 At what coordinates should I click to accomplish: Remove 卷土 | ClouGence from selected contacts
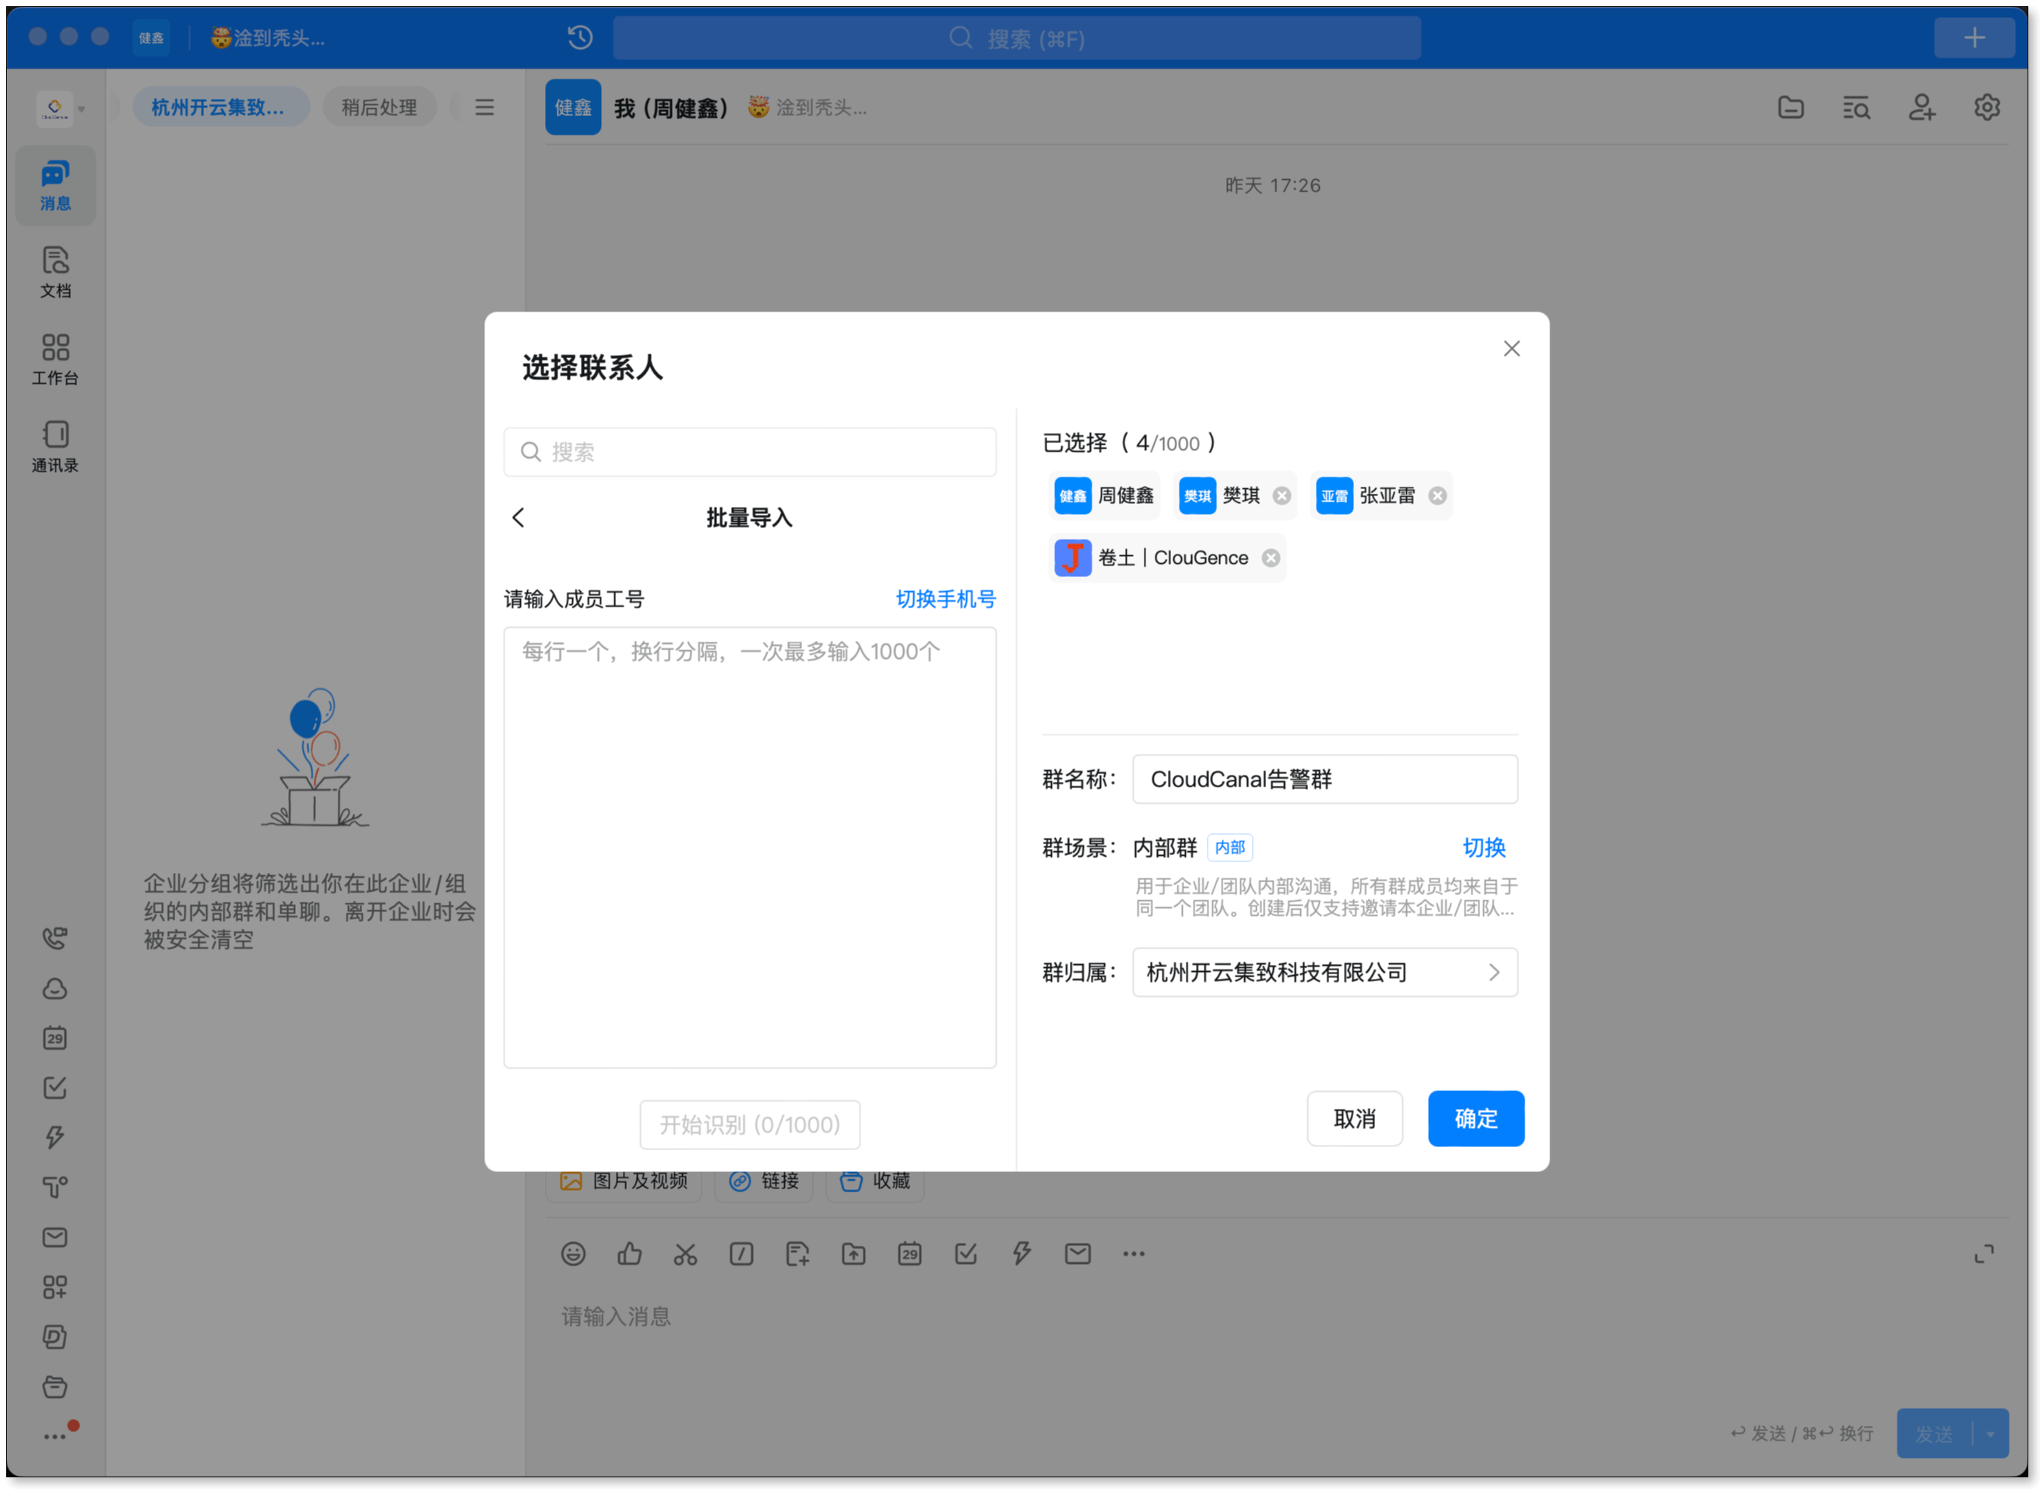click(1271, 558)
